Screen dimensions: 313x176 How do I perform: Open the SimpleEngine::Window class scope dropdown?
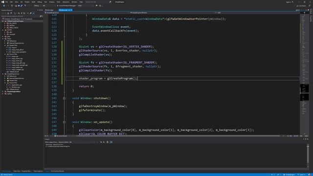click(172, 13)
